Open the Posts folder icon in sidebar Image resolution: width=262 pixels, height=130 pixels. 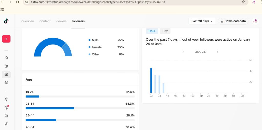coord(6,66)
